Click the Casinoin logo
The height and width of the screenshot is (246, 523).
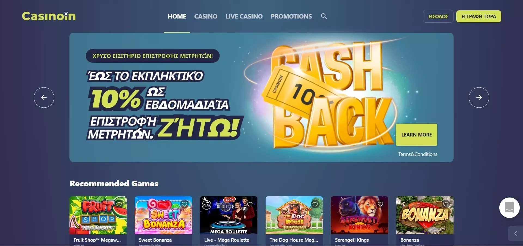pyautogui.click(x=49, y=16)
